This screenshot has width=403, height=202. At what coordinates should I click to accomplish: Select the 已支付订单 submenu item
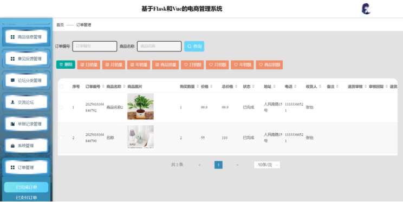[x=26, y=198]
